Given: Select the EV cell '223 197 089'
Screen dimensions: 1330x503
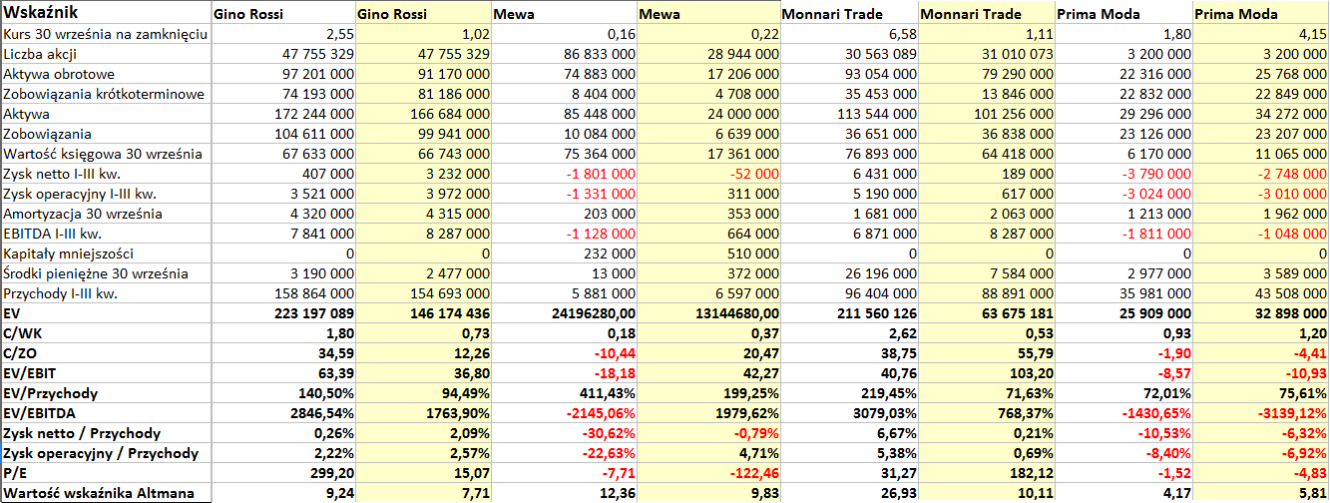Looking at the screenshot, I should [x=283, y=313].
